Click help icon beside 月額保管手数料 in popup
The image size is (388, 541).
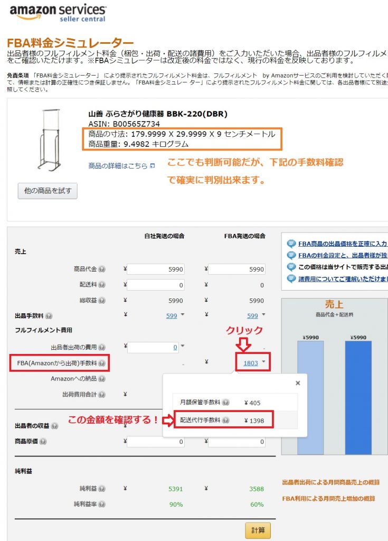pyautogui.click(x=225, y=402)
